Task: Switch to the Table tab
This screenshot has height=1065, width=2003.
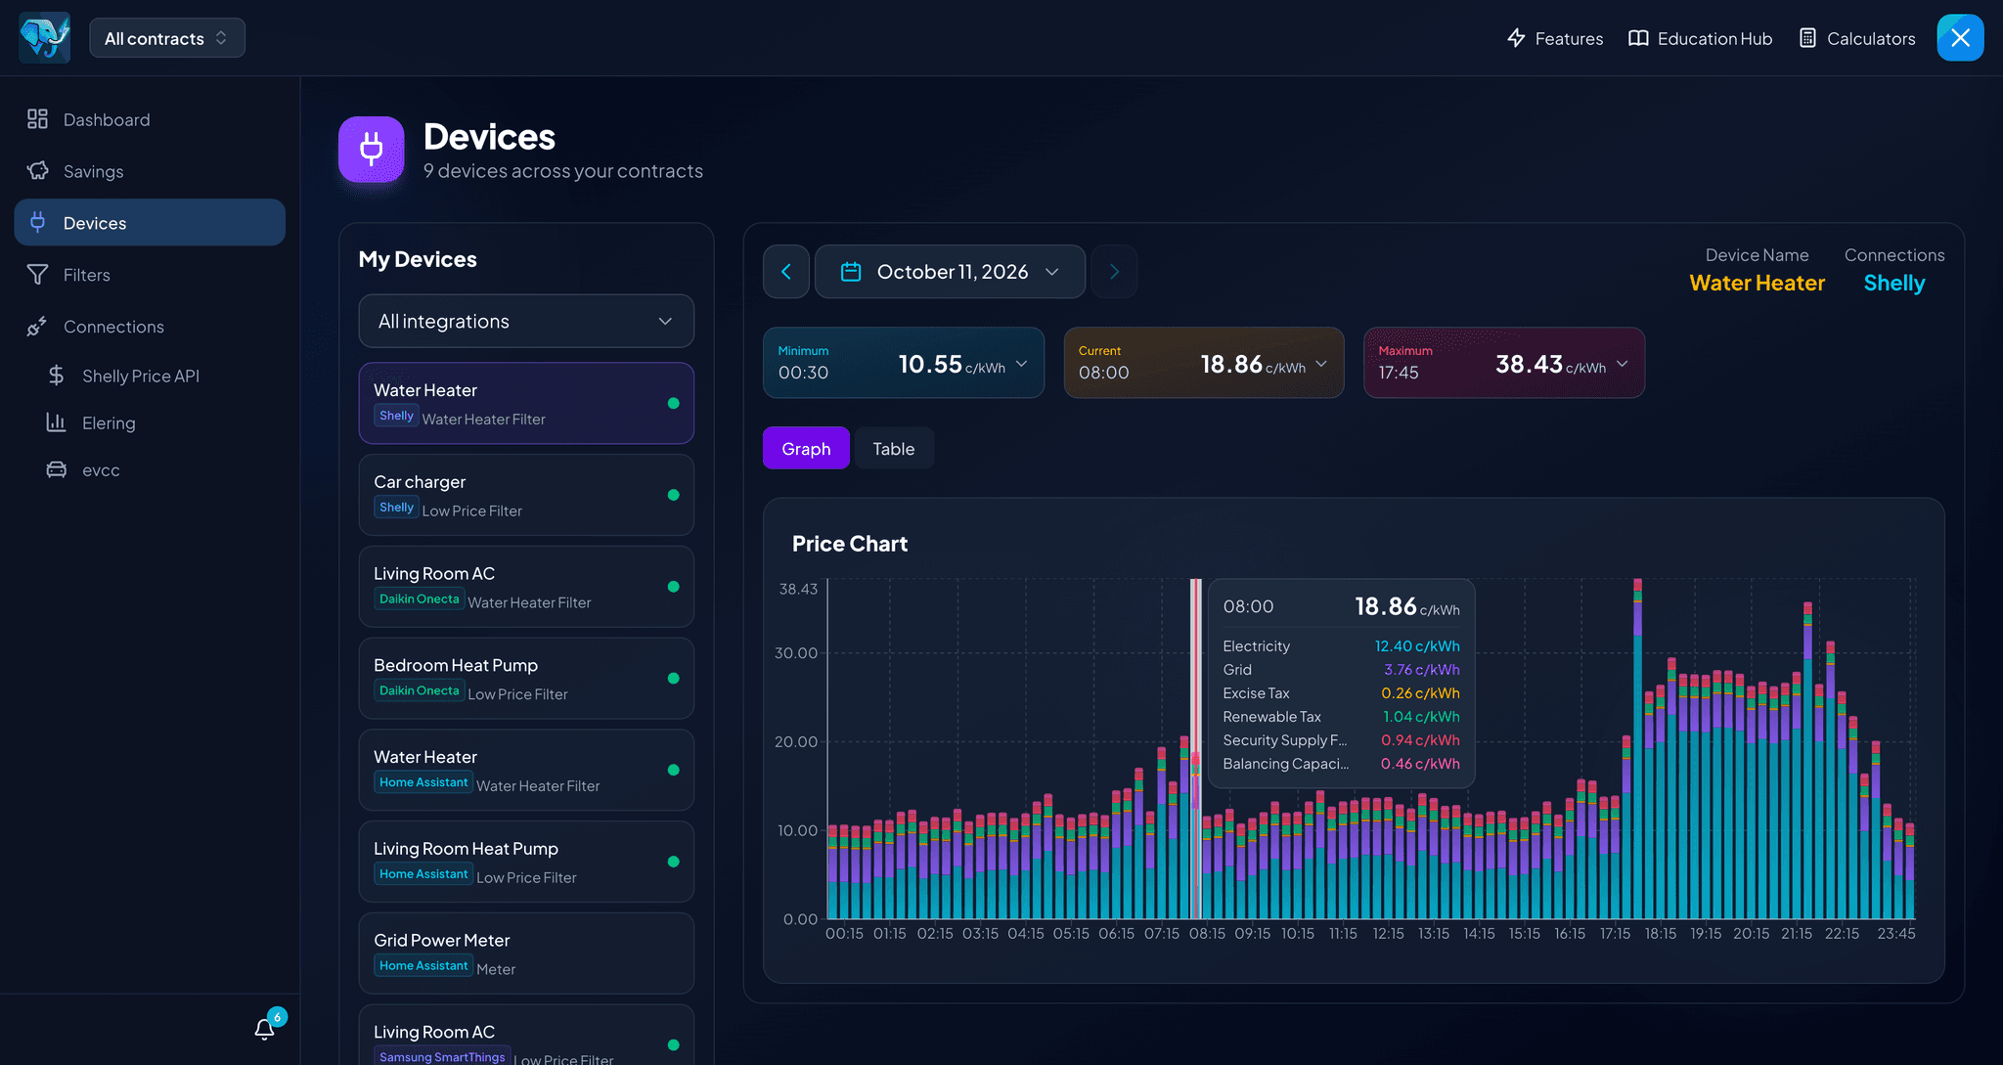Action: [x=894, y=449]
